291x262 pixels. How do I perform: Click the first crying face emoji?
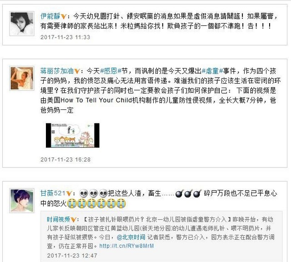point(72,203)
